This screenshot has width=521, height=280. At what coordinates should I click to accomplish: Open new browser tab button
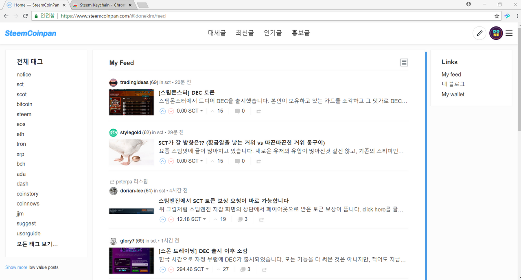pyautogui.click(x=143, y=5)
